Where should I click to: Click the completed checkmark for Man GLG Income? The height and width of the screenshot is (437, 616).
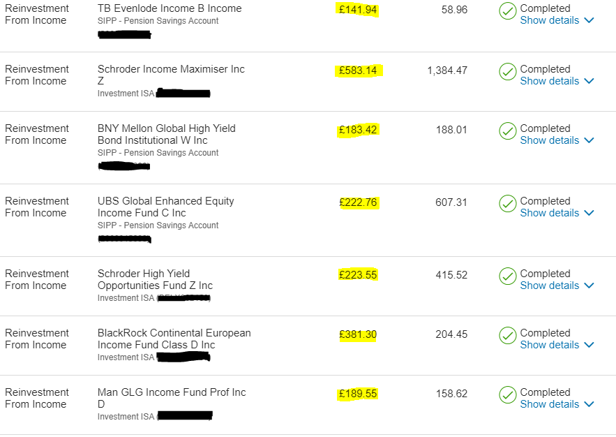click(508, 395)
